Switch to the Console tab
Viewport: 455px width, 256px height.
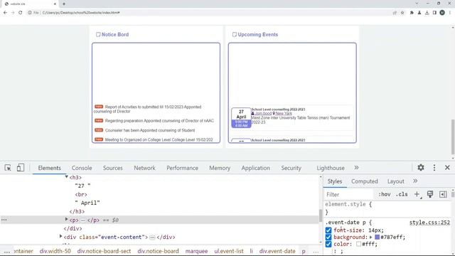(82, 168)
